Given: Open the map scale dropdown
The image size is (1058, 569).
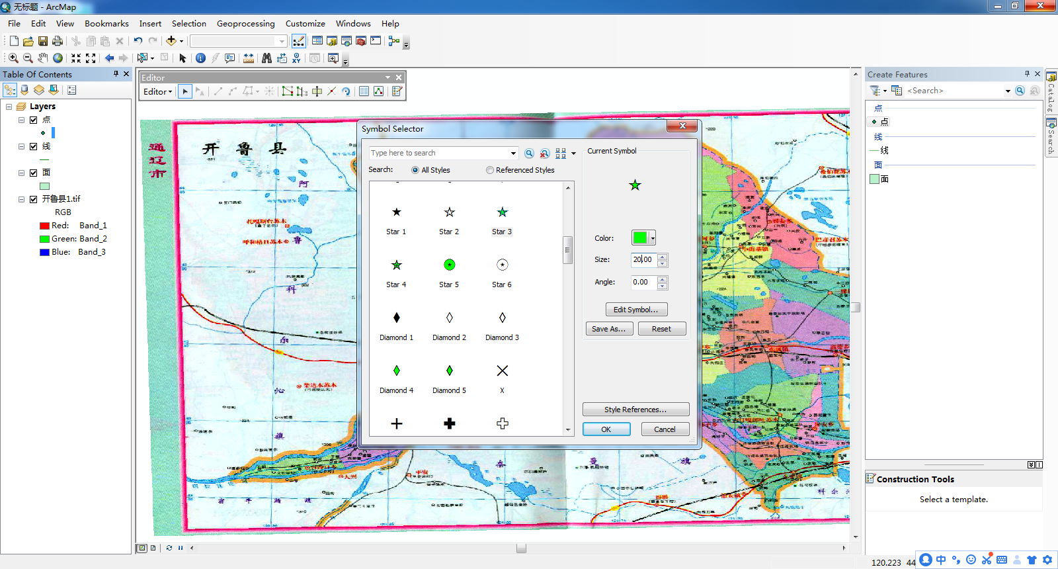Looking at the screenshot, I should [282, 41].
